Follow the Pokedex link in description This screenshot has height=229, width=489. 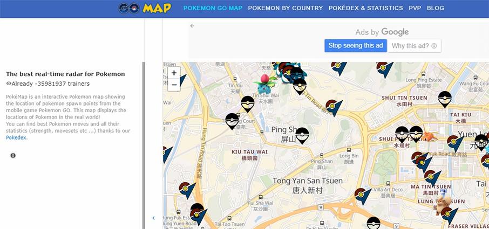click(16, 137)
